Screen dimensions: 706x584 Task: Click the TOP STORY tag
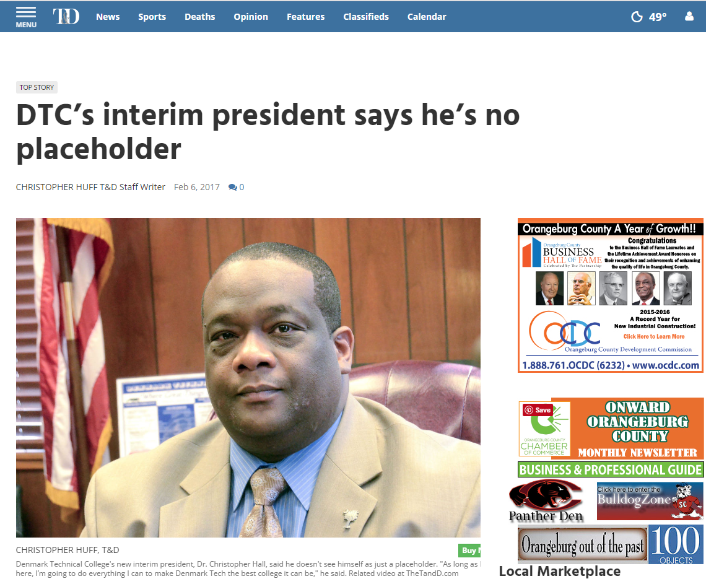(37, 87)
